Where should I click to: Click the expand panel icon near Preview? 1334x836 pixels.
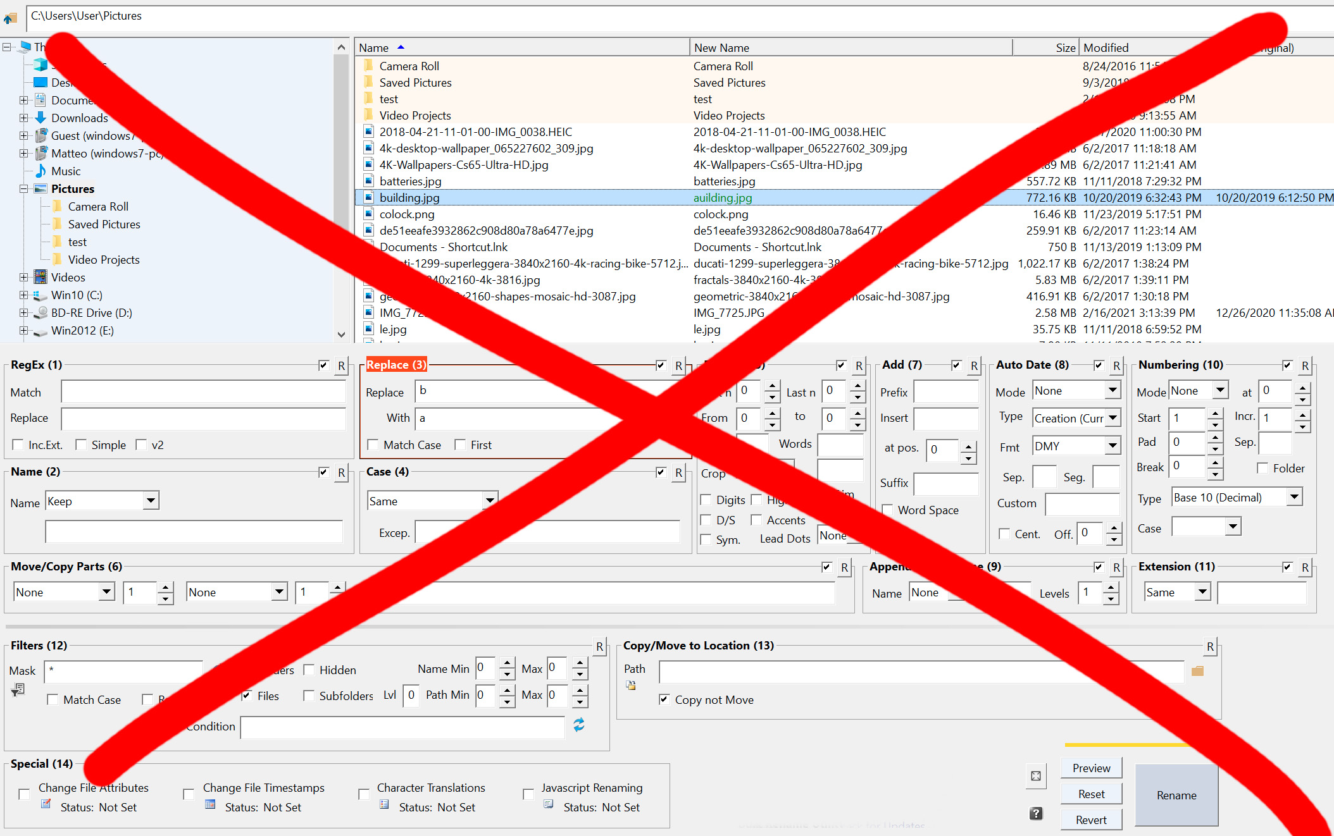(1036, 776)
